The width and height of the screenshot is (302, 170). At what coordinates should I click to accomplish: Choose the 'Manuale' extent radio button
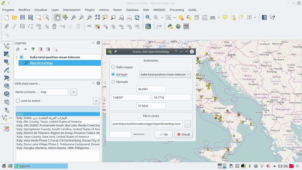coord(113,82)
